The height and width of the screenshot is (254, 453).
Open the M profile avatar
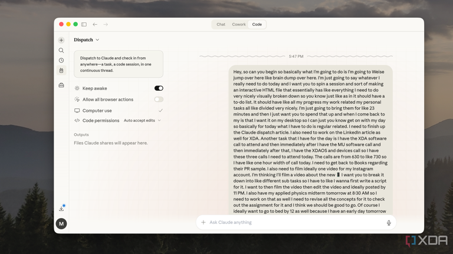61,224
